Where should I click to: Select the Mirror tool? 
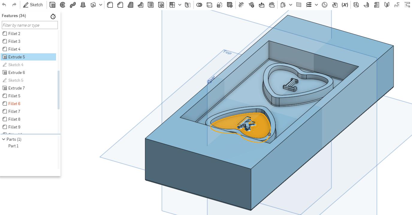click(188, 5)
